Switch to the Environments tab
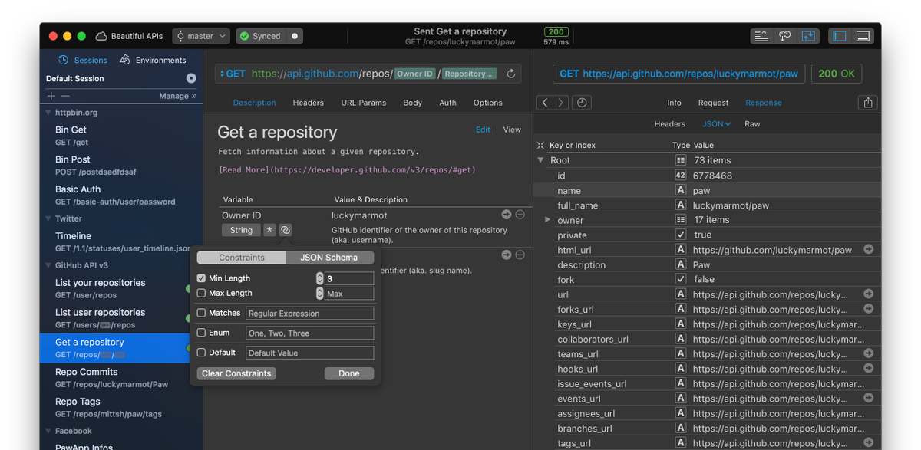Image resolution: width=921 pixels, height=450 pixels. click(x=153, y=60)
